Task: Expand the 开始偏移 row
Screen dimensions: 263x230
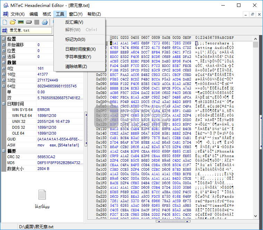Action: click(x=4, y=45)
